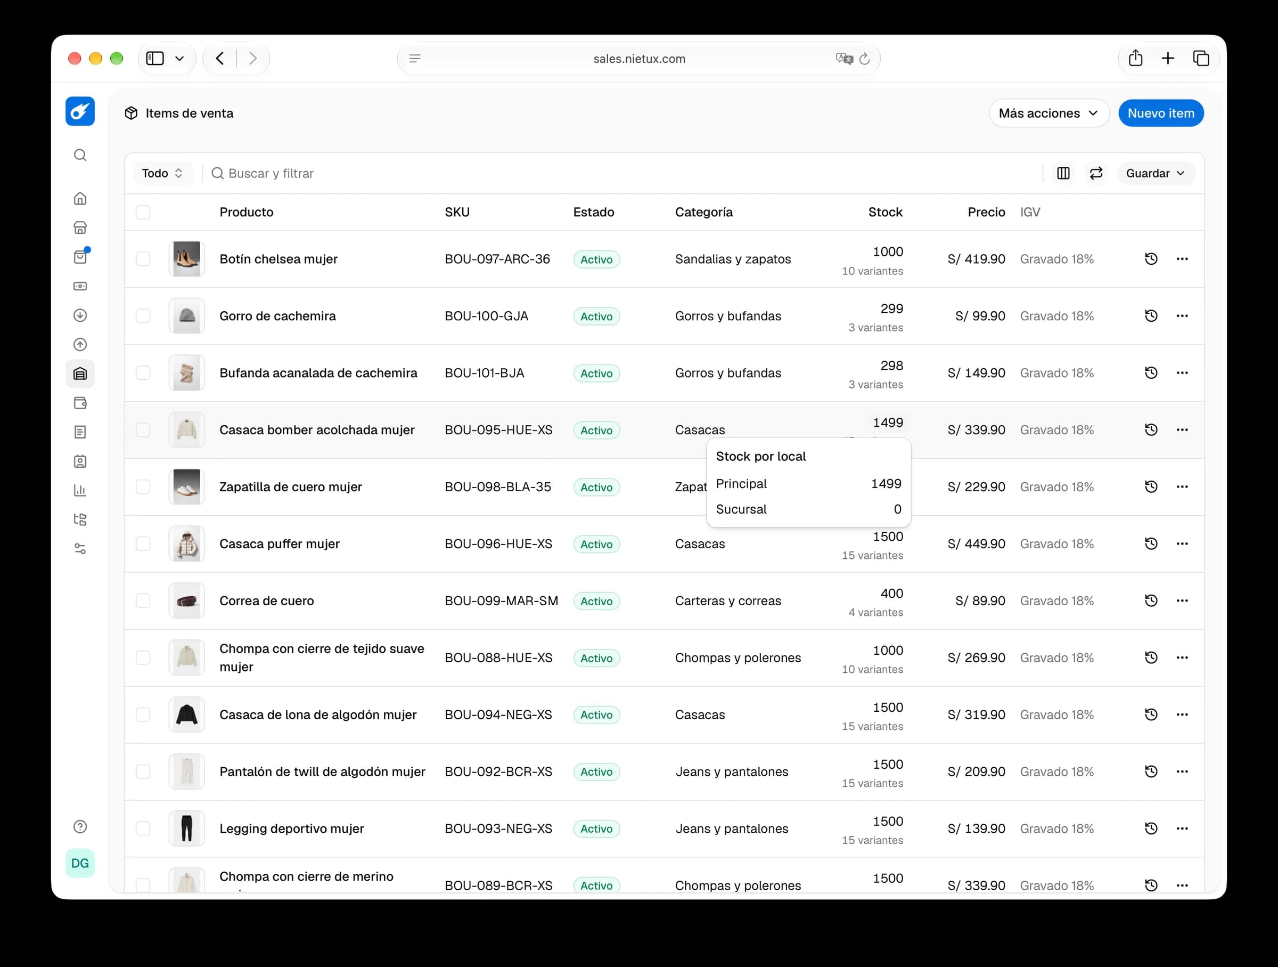Check the box for Zapatilla de cuero mujer
Image resolution: width=1278 pixels, height=967 pixels.
pos(143,486)
